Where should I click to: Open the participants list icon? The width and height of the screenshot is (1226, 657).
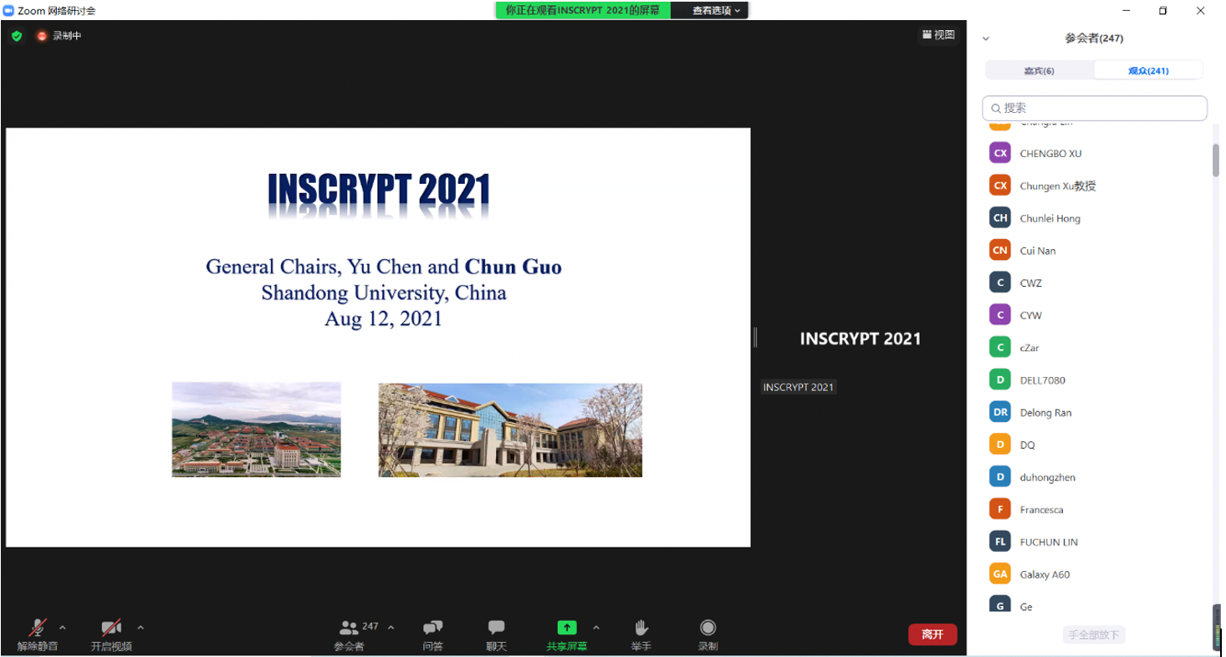(350, 629)
